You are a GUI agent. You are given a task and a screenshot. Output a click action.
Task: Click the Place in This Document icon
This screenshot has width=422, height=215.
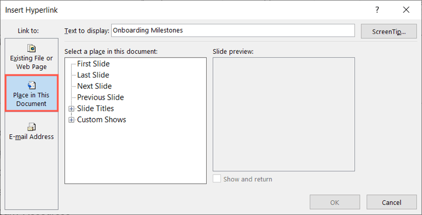click(x=32, y=85)
